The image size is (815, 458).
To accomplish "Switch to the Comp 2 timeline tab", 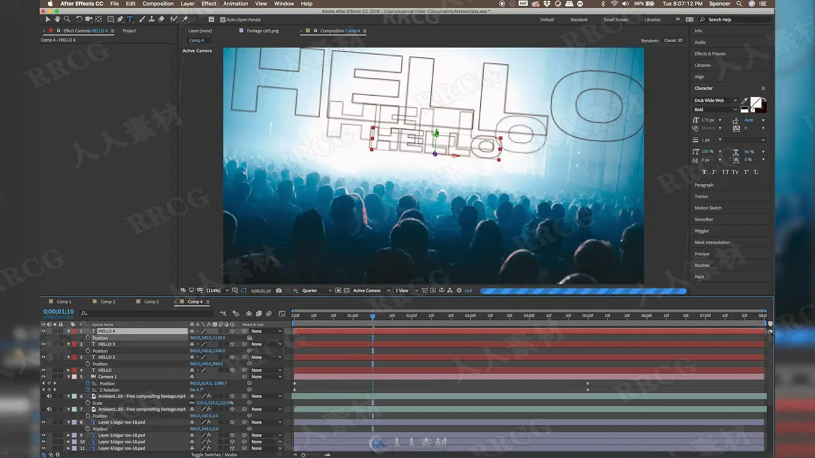I will pos(107,302).
